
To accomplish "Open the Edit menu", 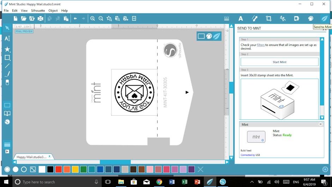I will pyautogui.click(x=14, y=11).
